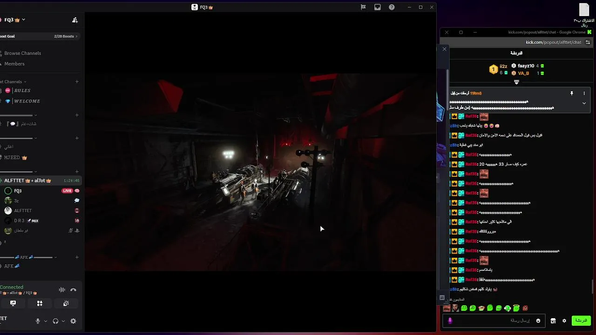Open the RULES channel
Image resolution: width=596 pixels, height=335 pixels.
(x=22, y=91)
